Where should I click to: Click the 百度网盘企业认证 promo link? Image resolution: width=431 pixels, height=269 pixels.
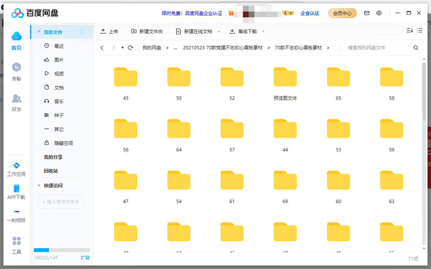(203, 13)
